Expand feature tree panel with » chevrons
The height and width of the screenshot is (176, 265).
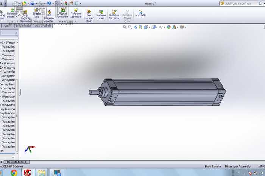point(16,33)
